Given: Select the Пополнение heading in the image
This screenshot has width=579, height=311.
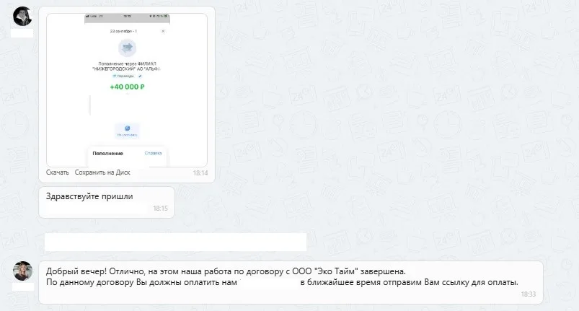Looking at the screenshot, I should click(107, 153).
